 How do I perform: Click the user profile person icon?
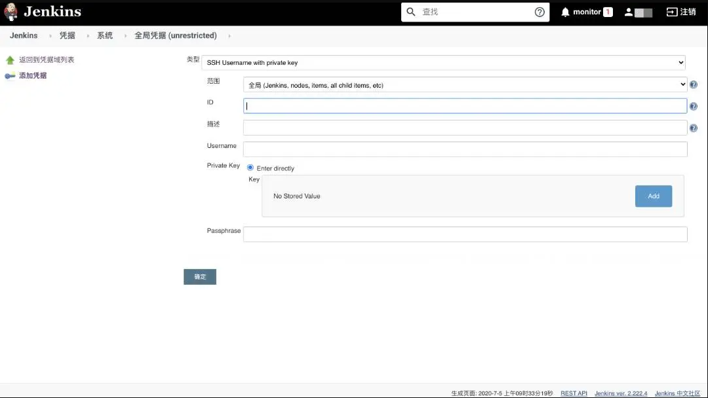click(629, 12)
